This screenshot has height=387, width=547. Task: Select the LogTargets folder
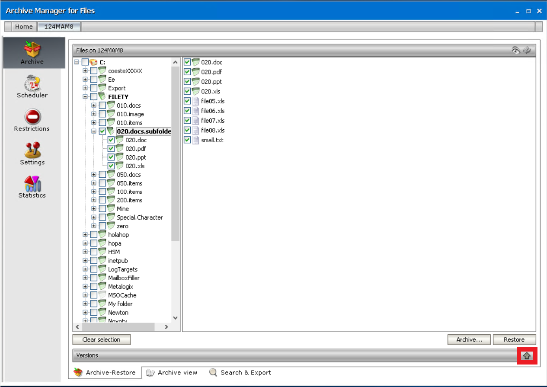123,269
